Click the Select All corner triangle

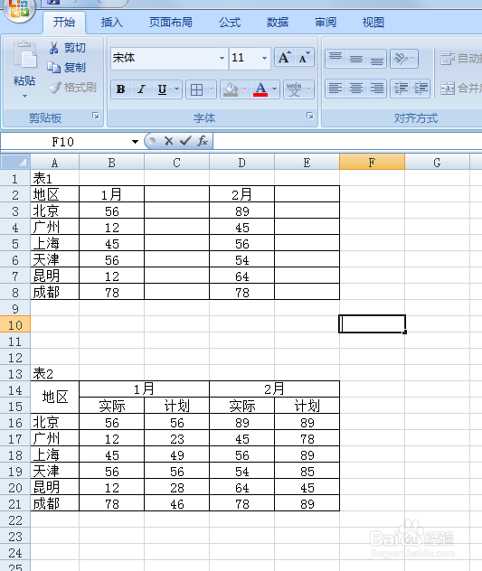(x=15, y=162)
